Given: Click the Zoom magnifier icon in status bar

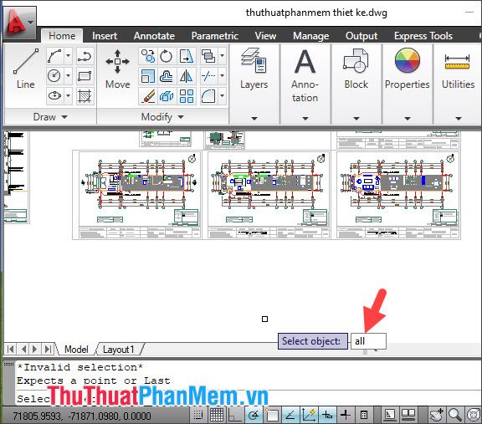Looking at the screenshot, I should [x=454, y=415].
